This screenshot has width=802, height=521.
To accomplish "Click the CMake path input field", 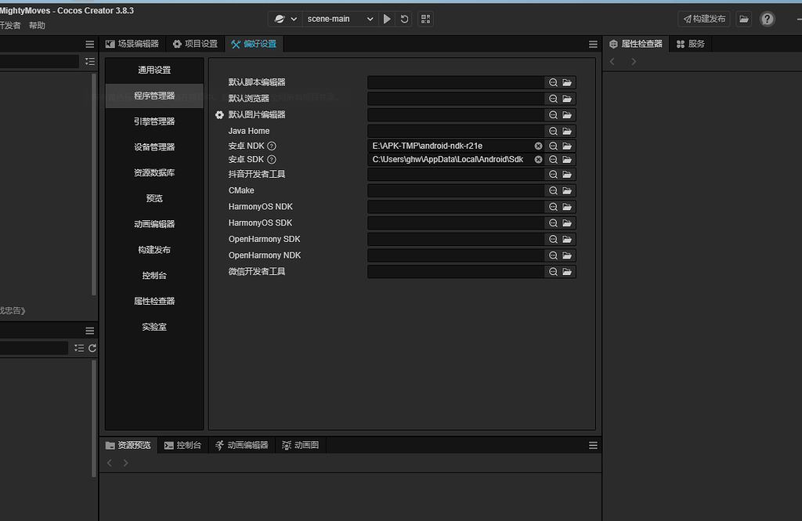I will coord(454,190).
